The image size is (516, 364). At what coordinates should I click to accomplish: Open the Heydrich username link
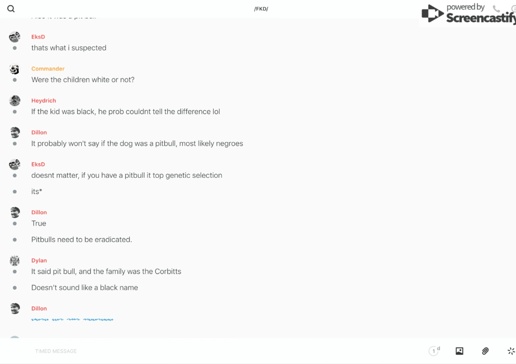[x=44, y=100]
